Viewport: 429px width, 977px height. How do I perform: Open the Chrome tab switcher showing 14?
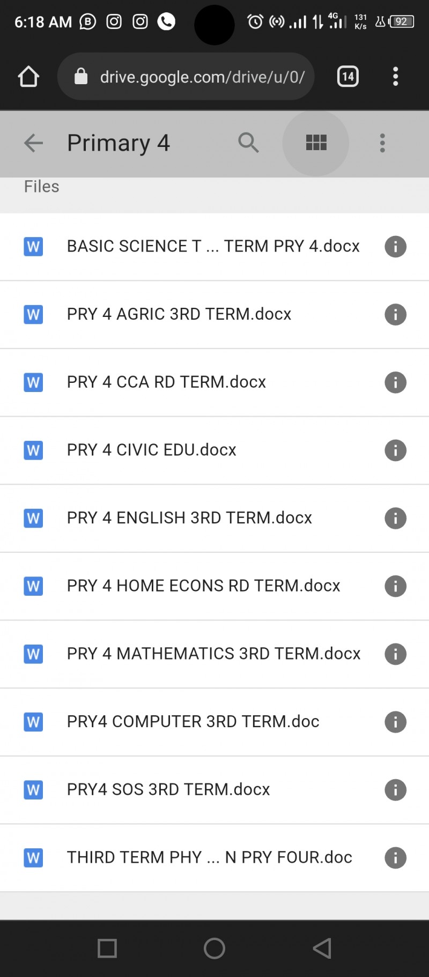pyautogui.click(x=347, y=77)
